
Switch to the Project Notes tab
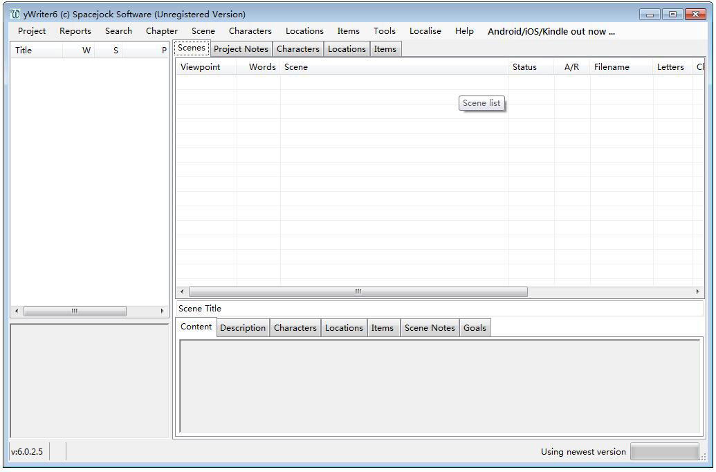pos(241,49)
